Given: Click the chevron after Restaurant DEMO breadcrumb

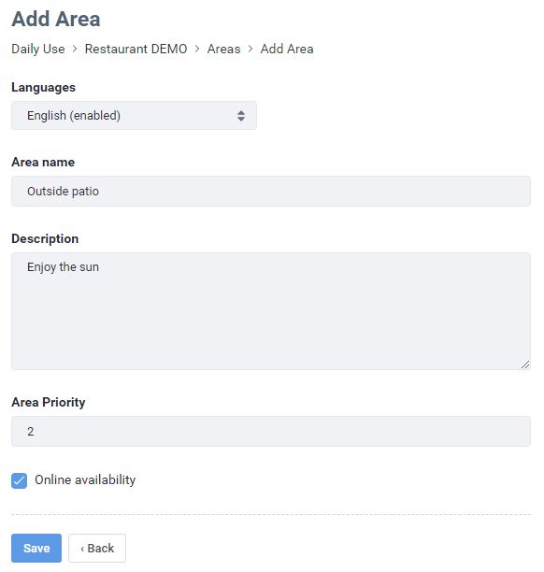Looking at the screenshot, I should click(197, 49).
